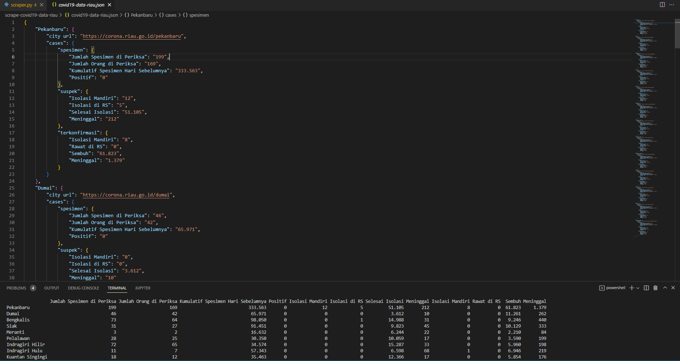Split the terminal panel
680x361 pixels.
(x=646, y=288)
